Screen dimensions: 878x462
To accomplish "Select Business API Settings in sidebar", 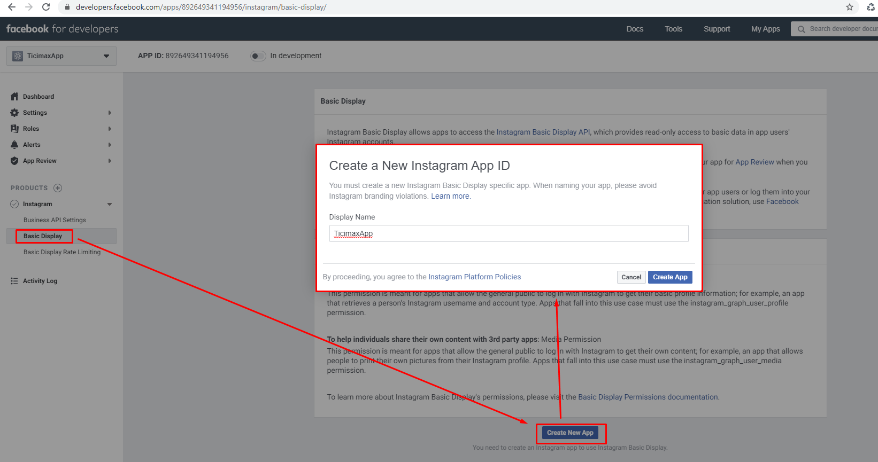I will click(55, 220).
